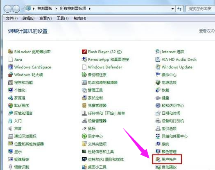The width and height of the screenshot is (215, 170).
Task: Open the 设备和打印机 icon
Action: pyautogui.click(x=158, y=121)
